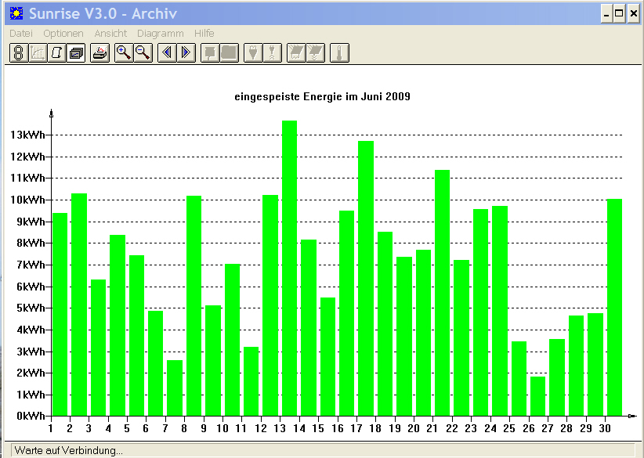The height and width of the screenshot is (458, 644).
Task: Zoom in with the plus magnifier
Action: pyautogui.click(x=124, y=53)
